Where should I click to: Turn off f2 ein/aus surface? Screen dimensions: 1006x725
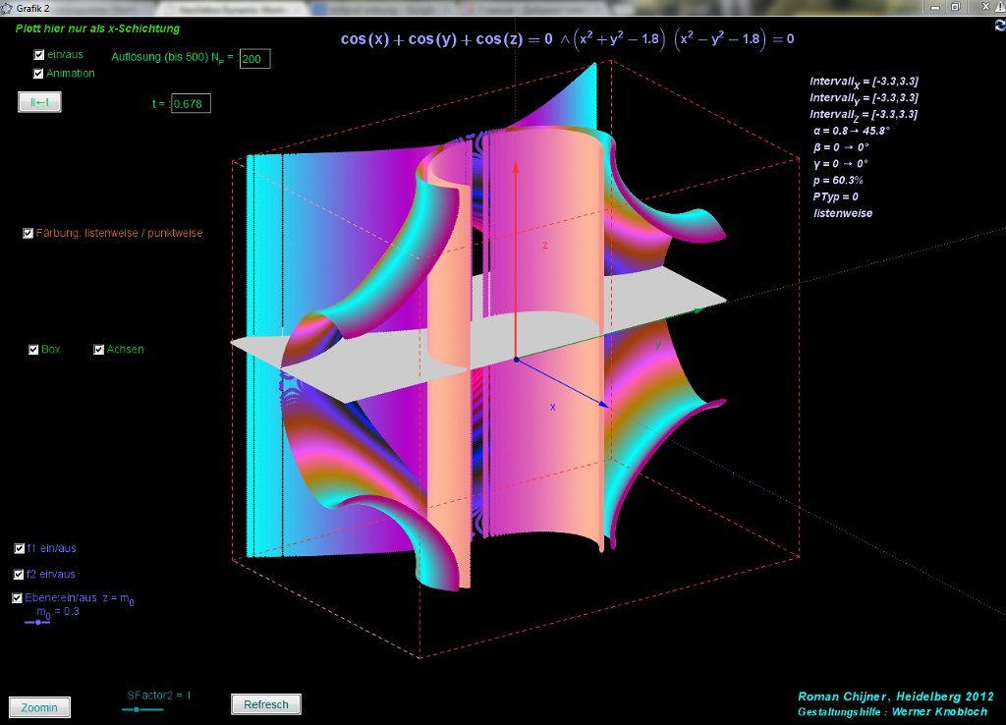[x=20, y=574]
